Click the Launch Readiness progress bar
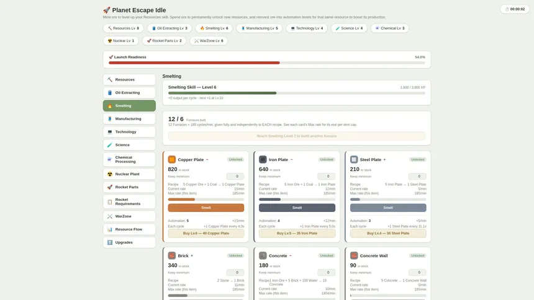The width and height of the screenshot is (534, 300). click(x=266, y=63)
